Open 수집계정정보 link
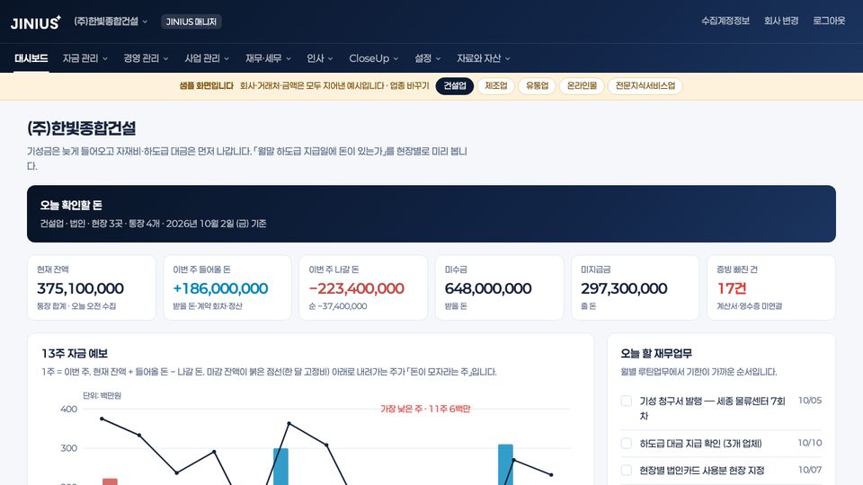 click(725, 21)
